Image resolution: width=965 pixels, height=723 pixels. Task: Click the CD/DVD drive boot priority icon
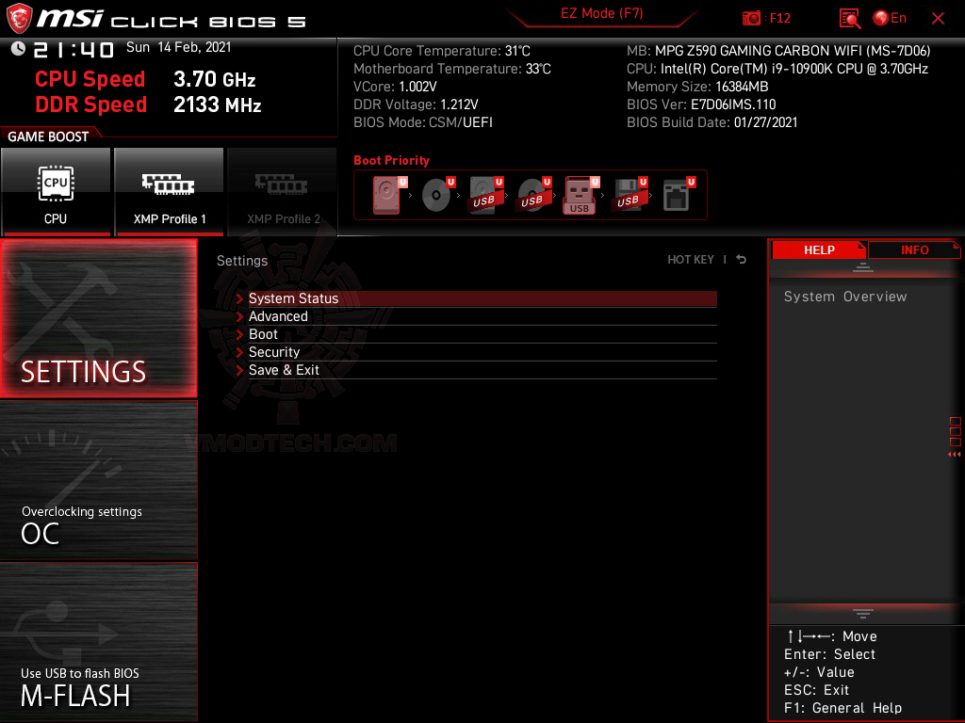tap(434, 193)
